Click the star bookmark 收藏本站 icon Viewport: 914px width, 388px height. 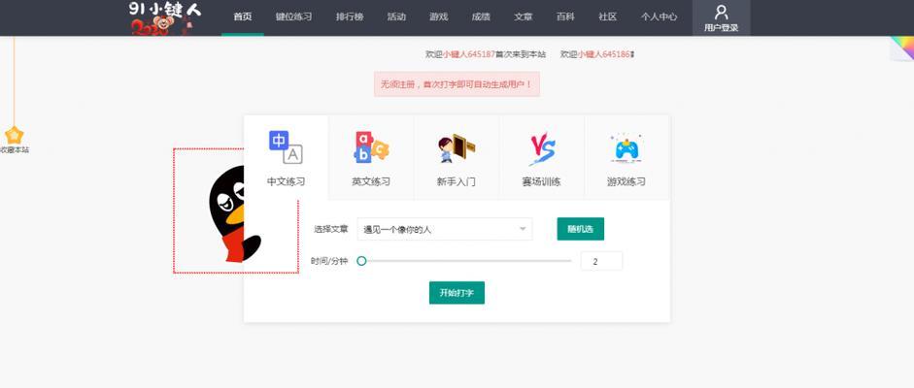pyautogui.click(x=14, y=136)
